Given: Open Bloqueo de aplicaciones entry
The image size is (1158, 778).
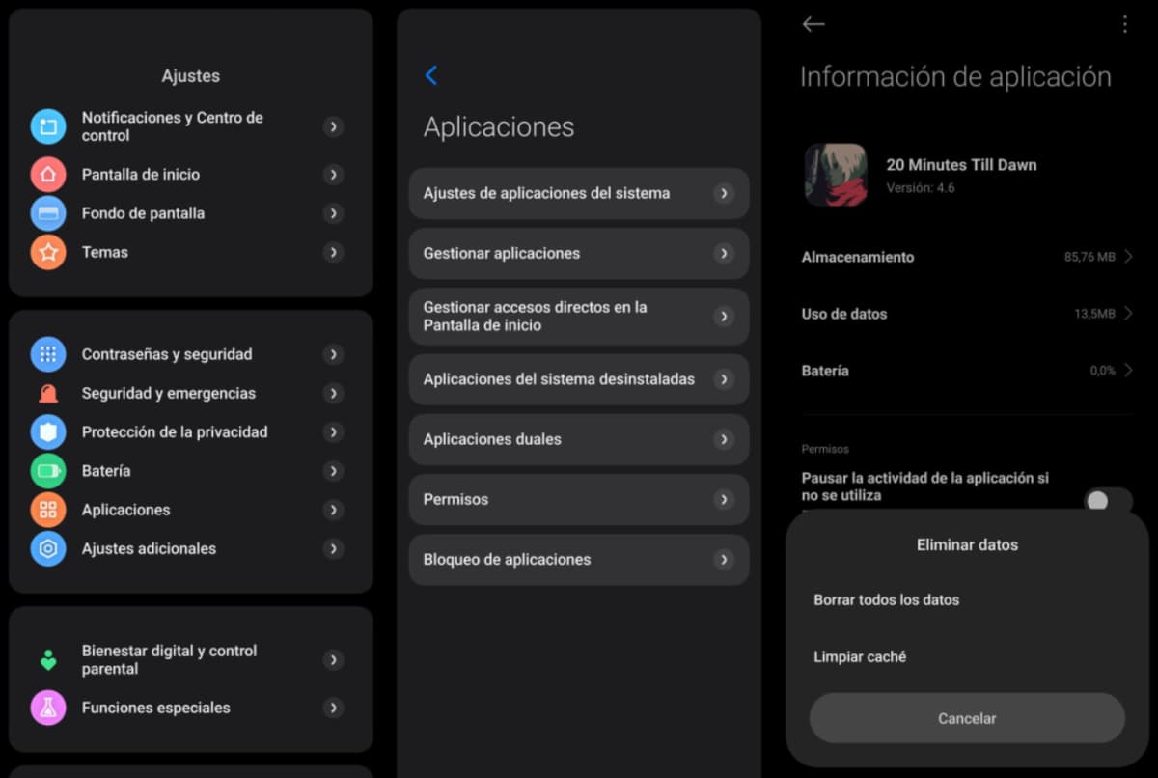Looking at the screenshot, I should point(578,560).
